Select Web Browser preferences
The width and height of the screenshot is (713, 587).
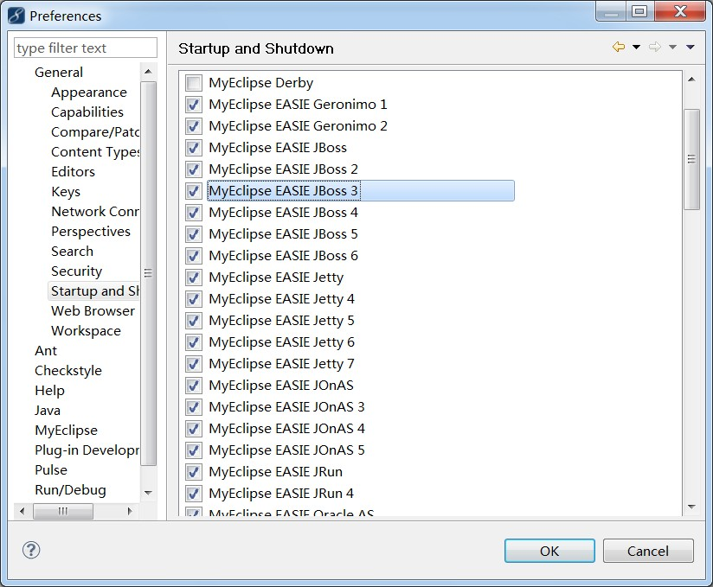click(90, 310)
